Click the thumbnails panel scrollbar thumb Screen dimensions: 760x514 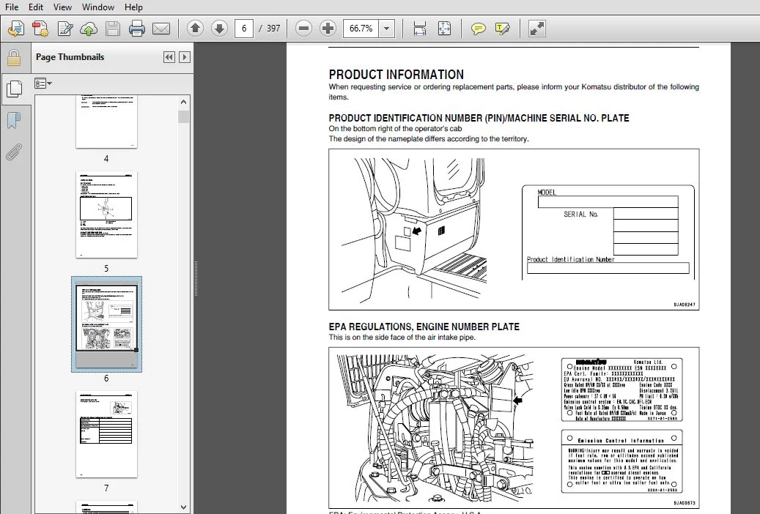click(x=183, y=116)
